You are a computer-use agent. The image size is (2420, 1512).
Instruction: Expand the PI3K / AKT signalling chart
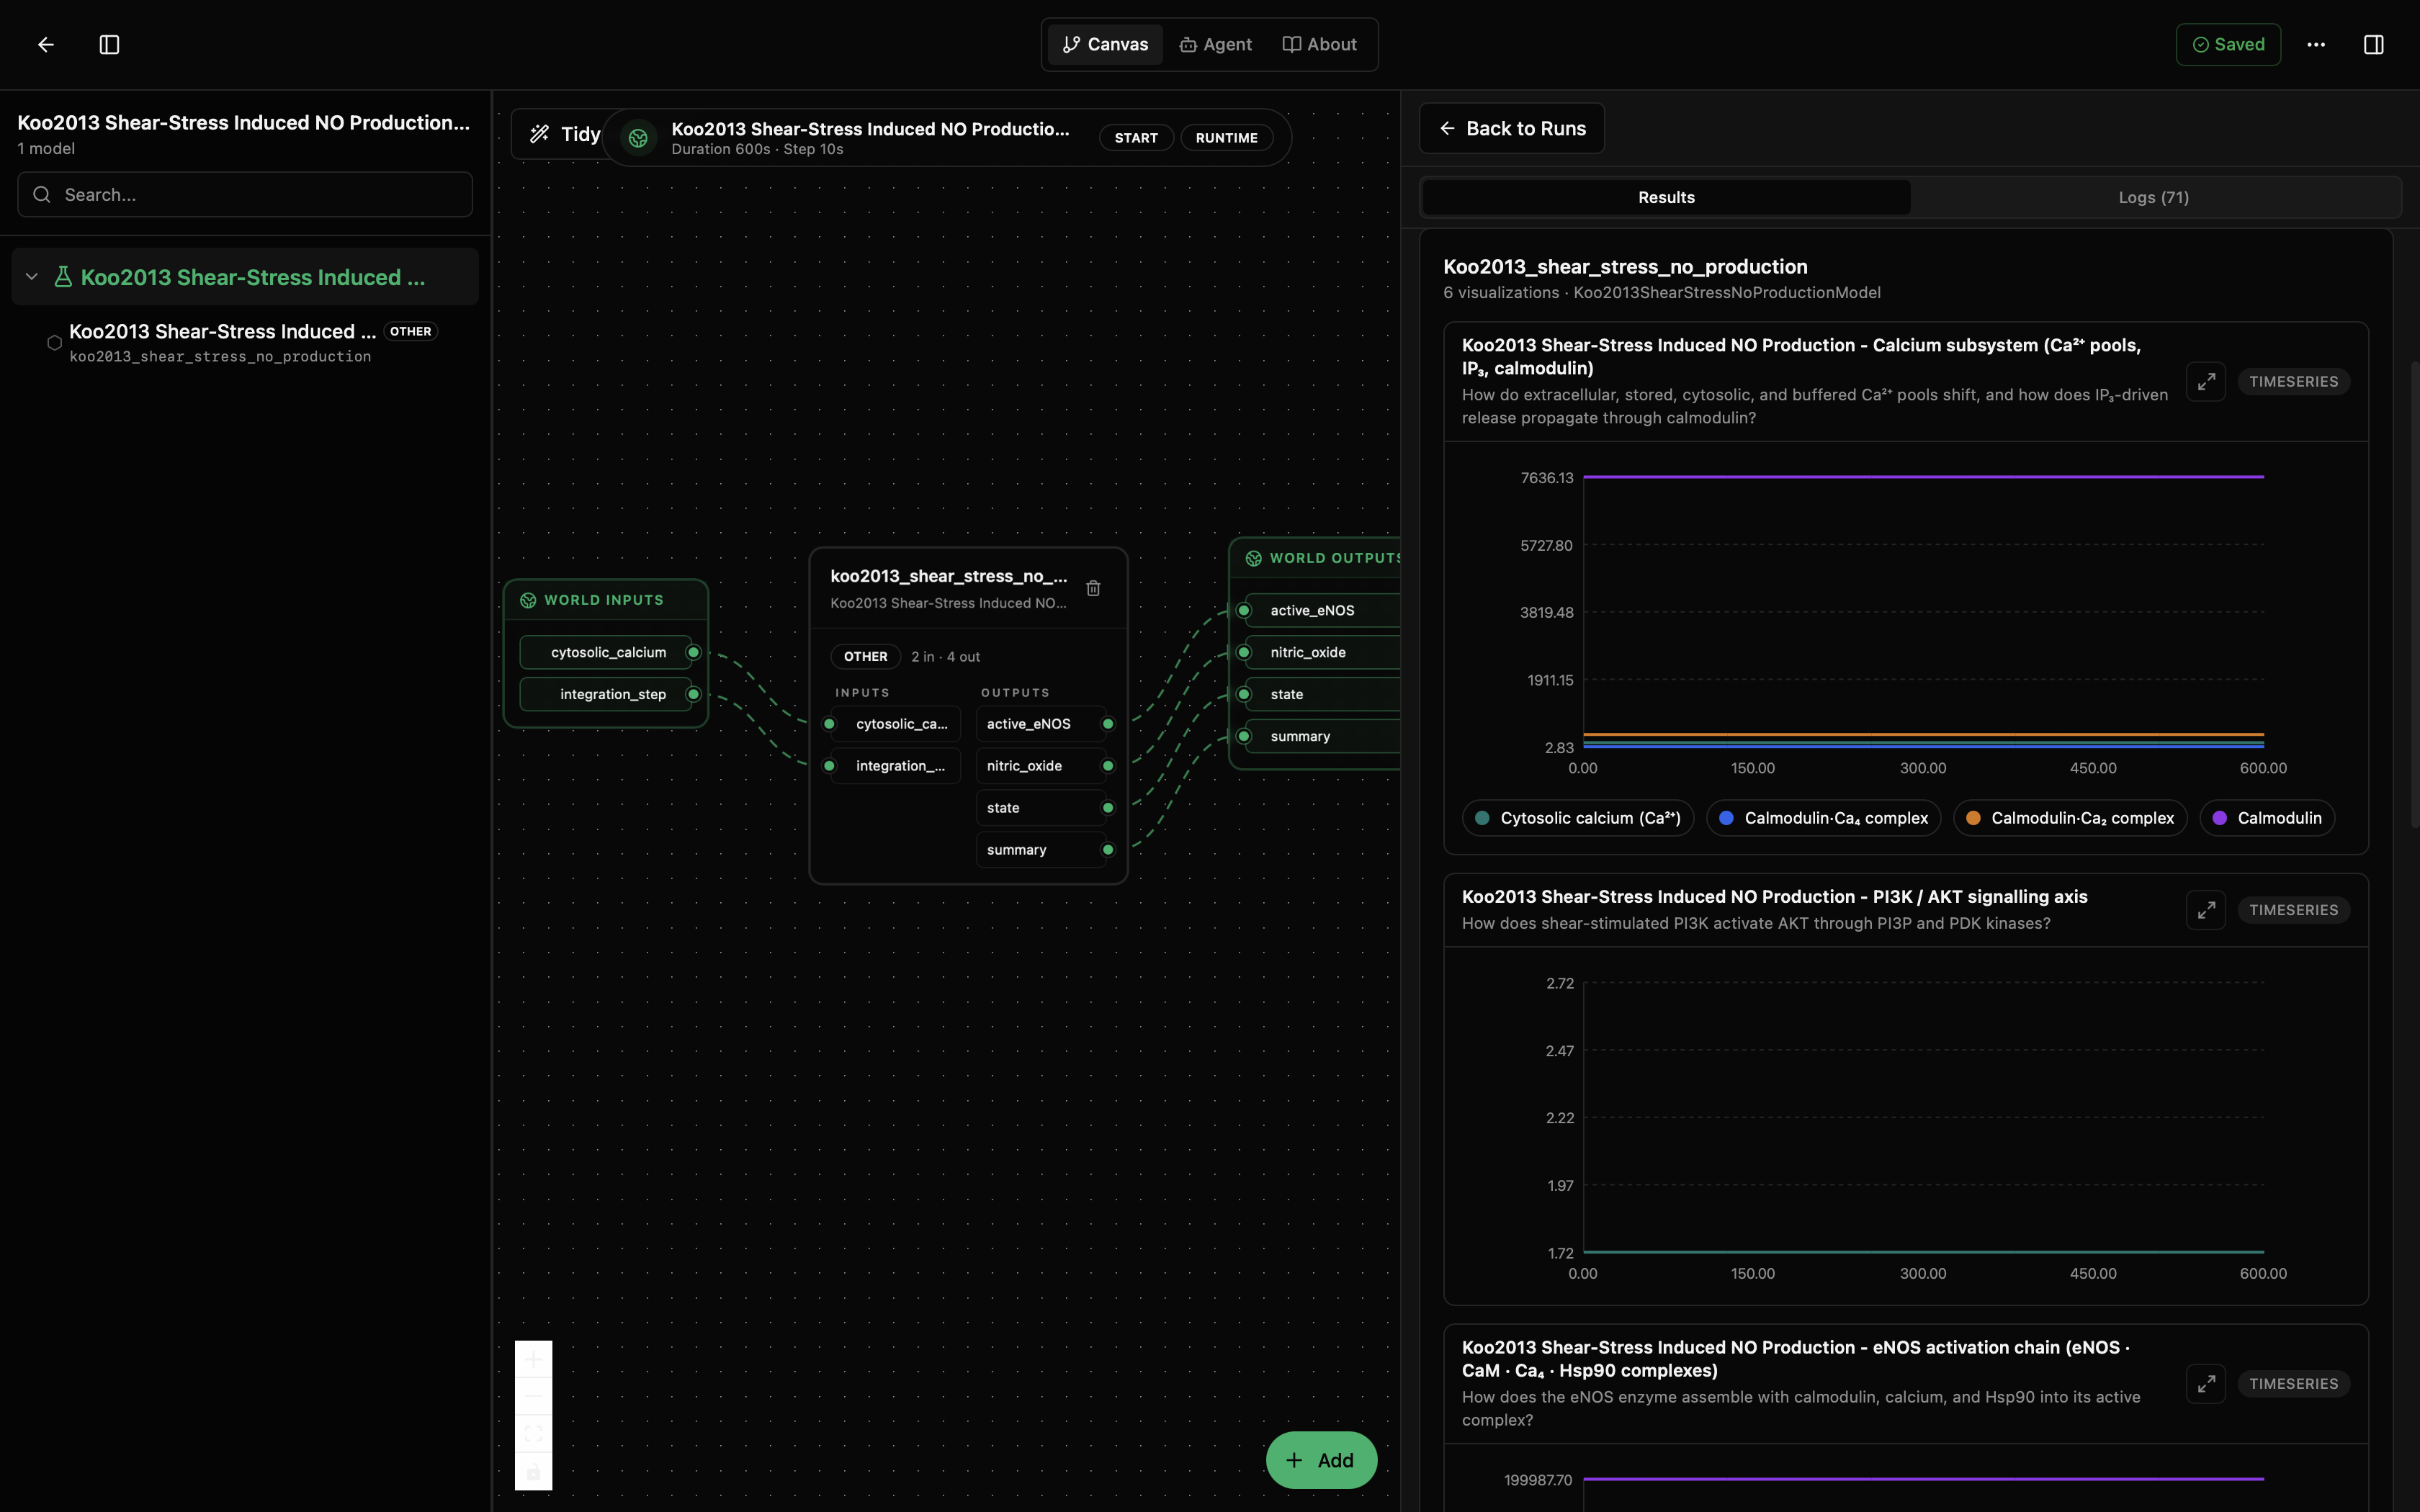(x=2205, y=910)
